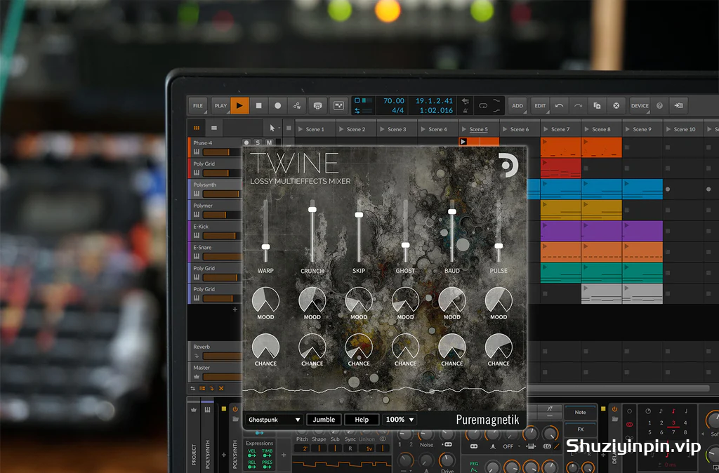Screen dimensions: 719x473
Task: Click the Redo arrow icon
Action: (x=579, y=105)
